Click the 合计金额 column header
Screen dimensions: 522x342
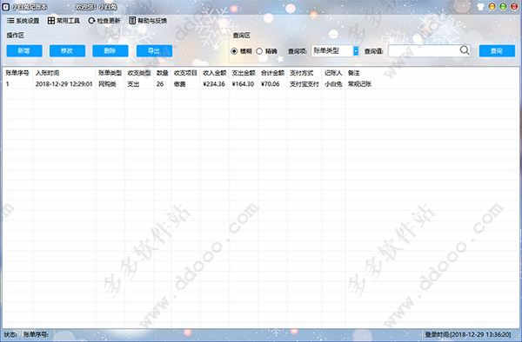(x=272, y=73)
